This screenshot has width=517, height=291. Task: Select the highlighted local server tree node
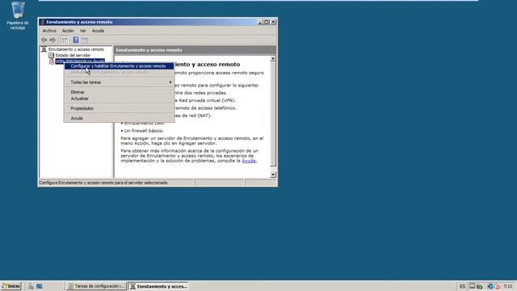click(80, 61)
